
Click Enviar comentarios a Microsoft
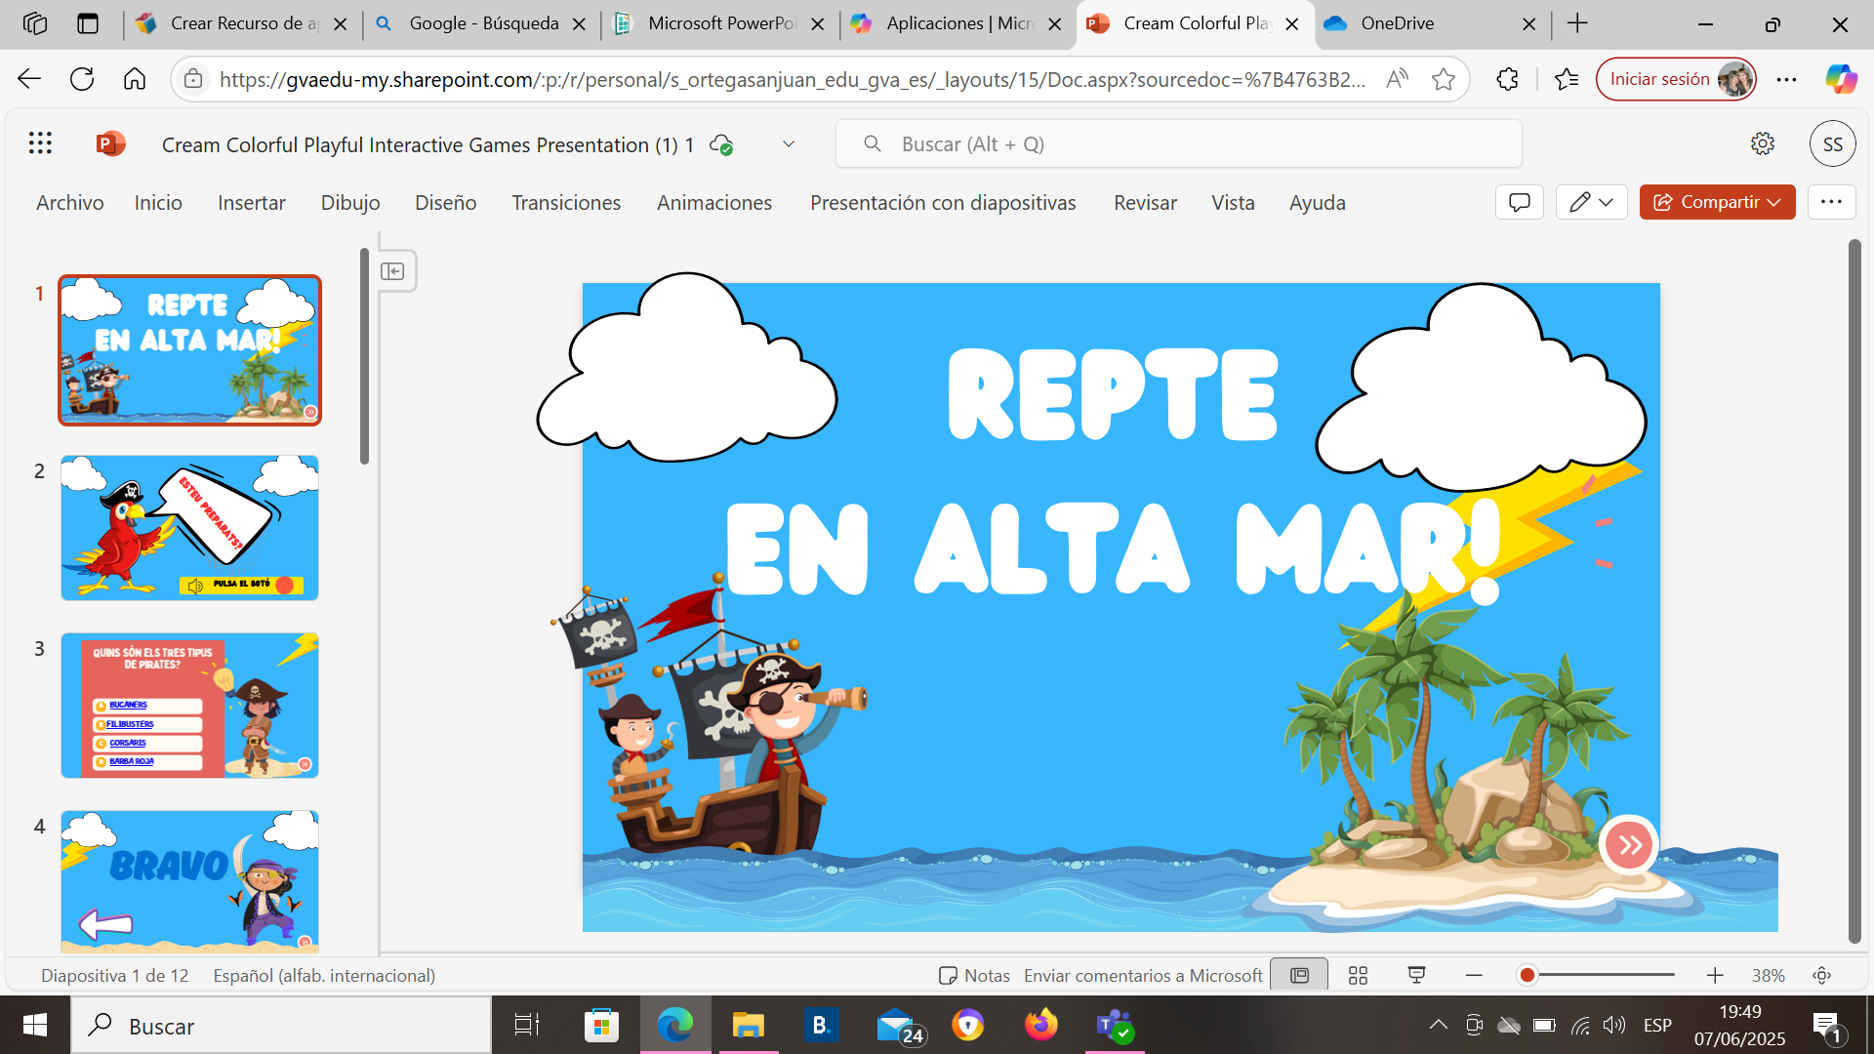[1143, 976]
